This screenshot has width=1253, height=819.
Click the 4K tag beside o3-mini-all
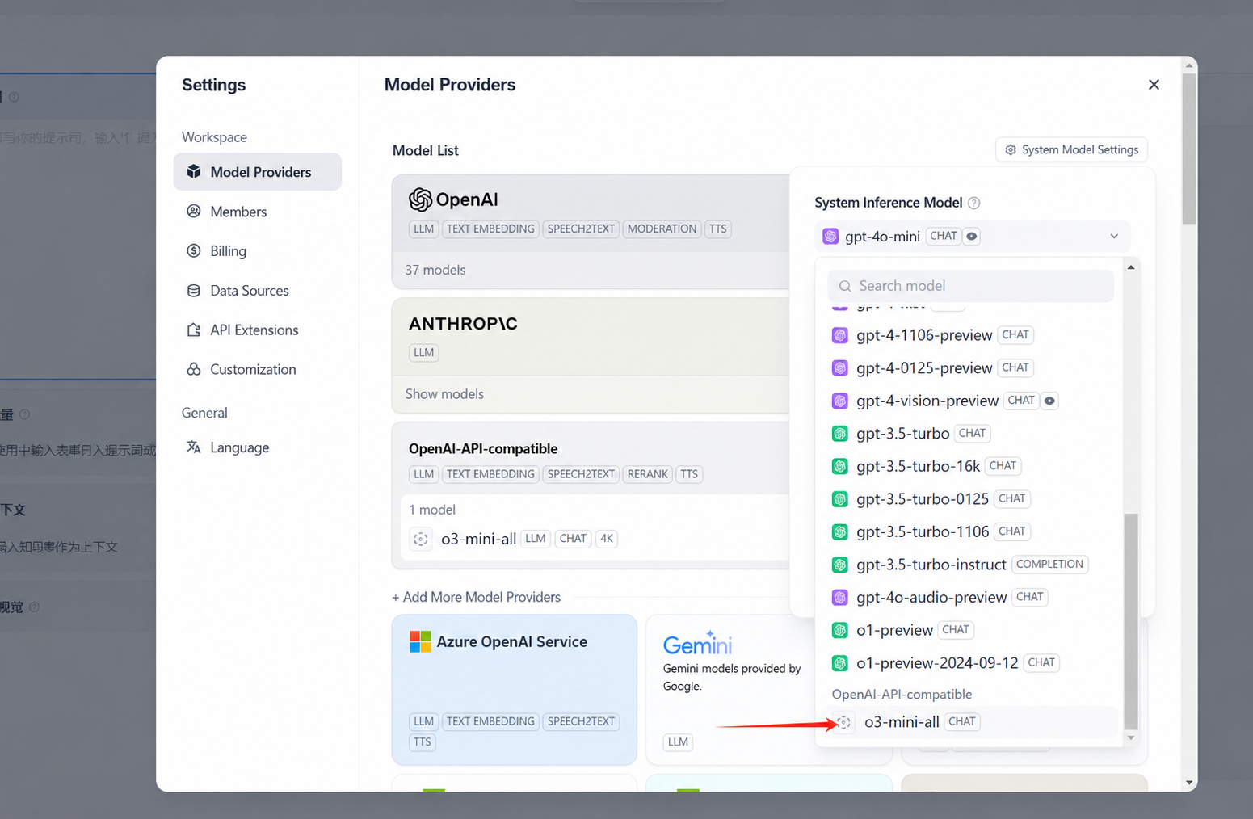[x=607, y=539]
